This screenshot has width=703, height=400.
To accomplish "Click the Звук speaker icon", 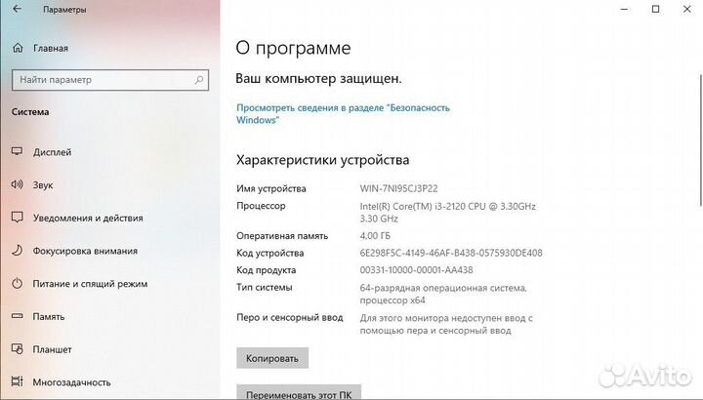I will (17, 184).
